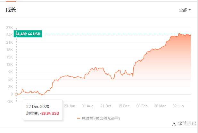This screenshot has height=133, width=198.
Task: Click the dropdown arrow beside 全部
Action: point(190,10)
